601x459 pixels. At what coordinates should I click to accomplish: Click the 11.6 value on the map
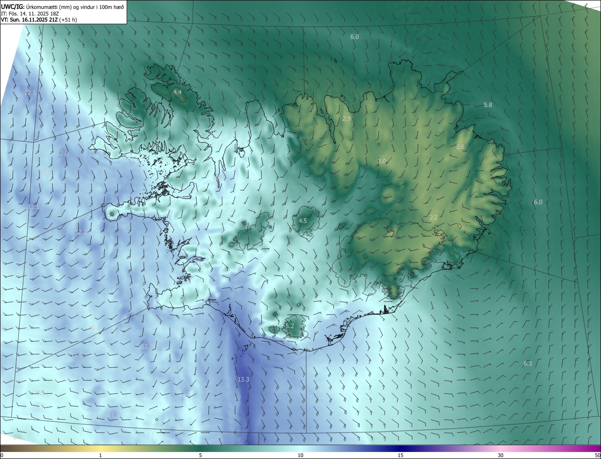113,415
